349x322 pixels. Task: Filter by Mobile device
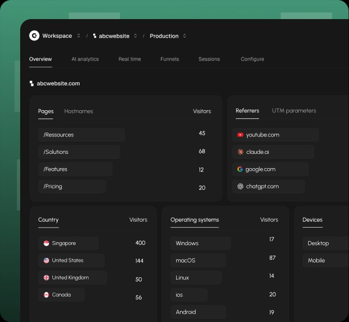point(326,260)
